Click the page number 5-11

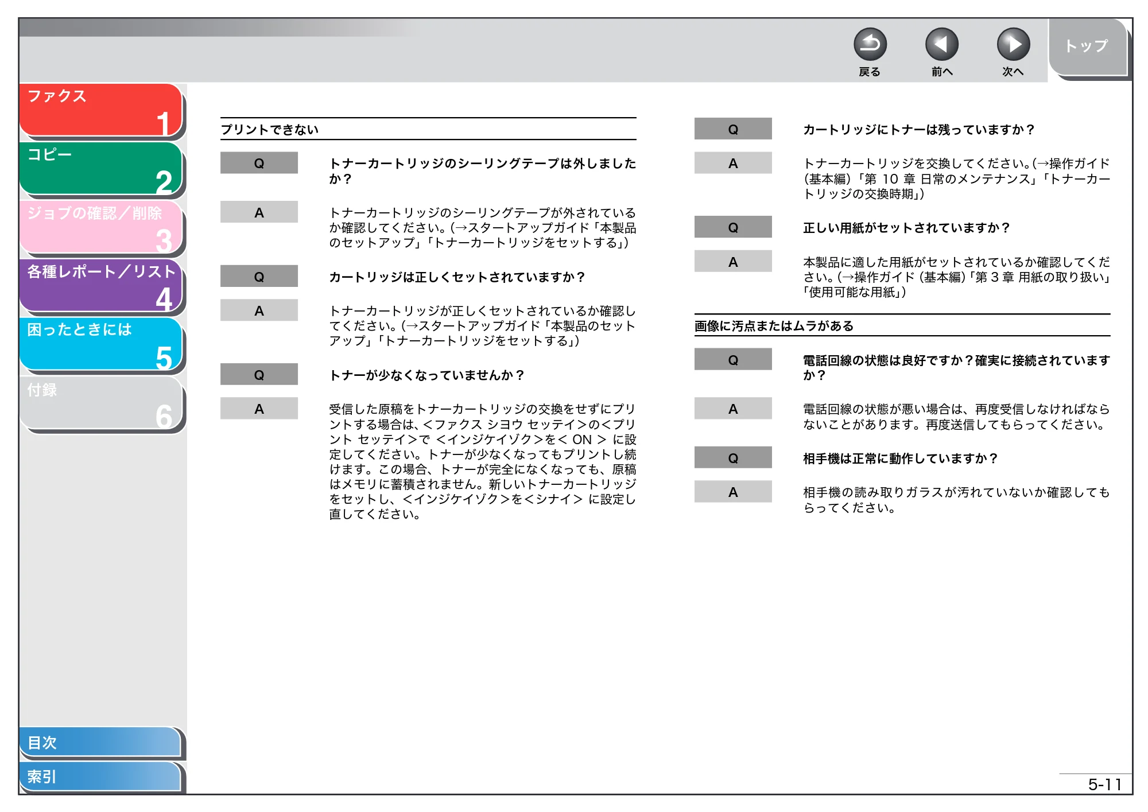[1105, 784]
